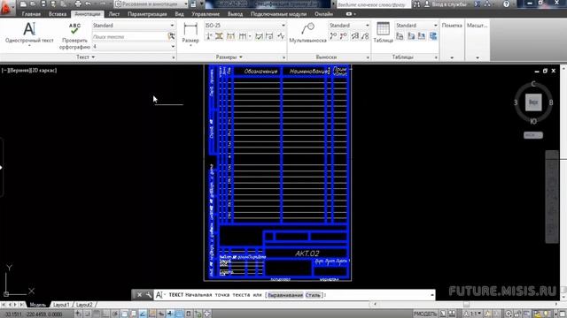Toggle РМОДЕЛЬ model space button
The width and height of the screenshot is (567, 318).
coord(425,314)
